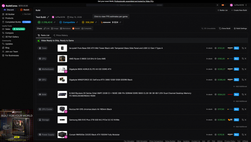Swap the Motherboard part icon
This screenshot has height=142, width=251.
[x=243, y=69]
